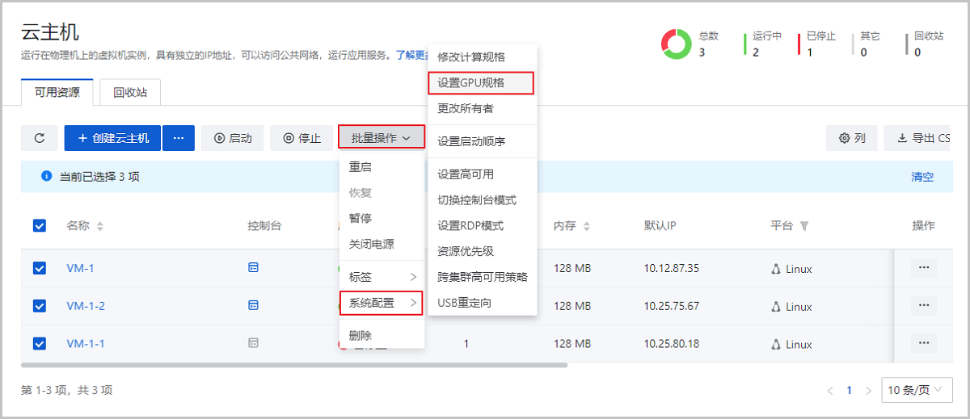Open the VM-1-2 console icon
The width and height of the screenshot is (970, 419).
click(x=253, y=305)
